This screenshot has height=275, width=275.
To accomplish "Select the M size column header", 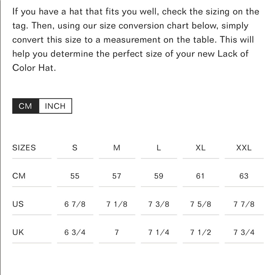I will [x=117, y=148].
